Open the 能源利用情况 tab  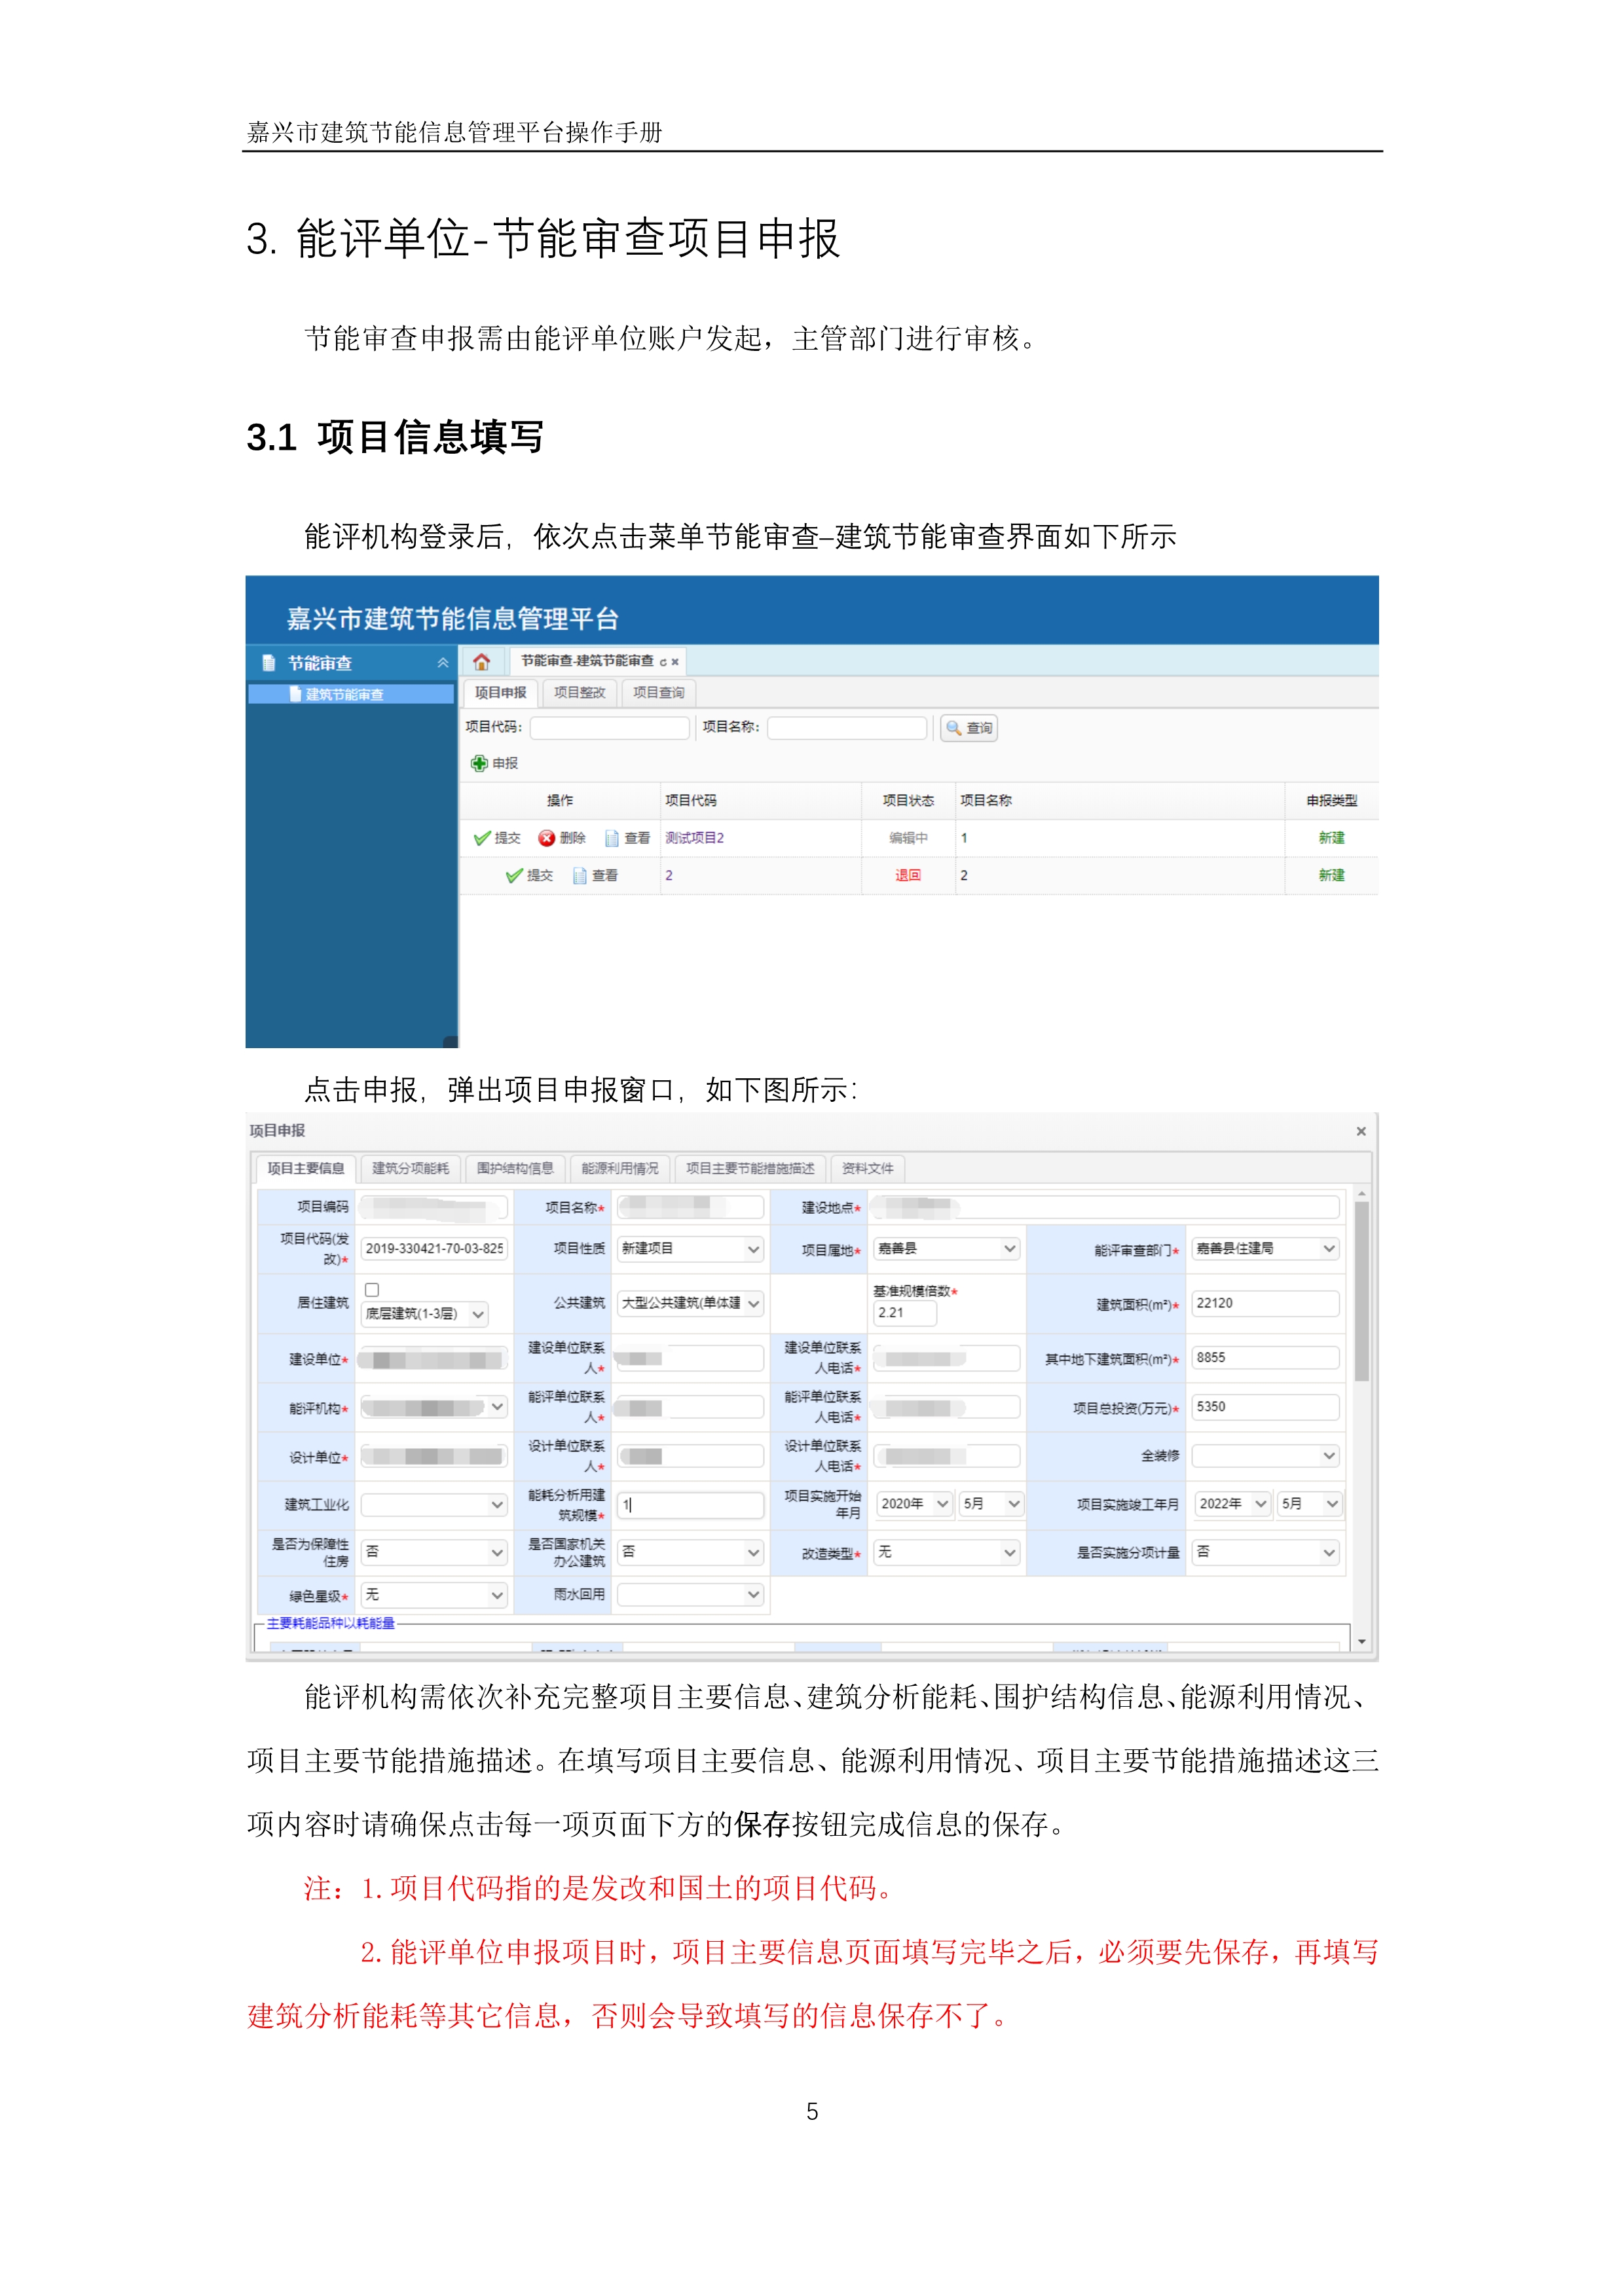(620, 1168)
